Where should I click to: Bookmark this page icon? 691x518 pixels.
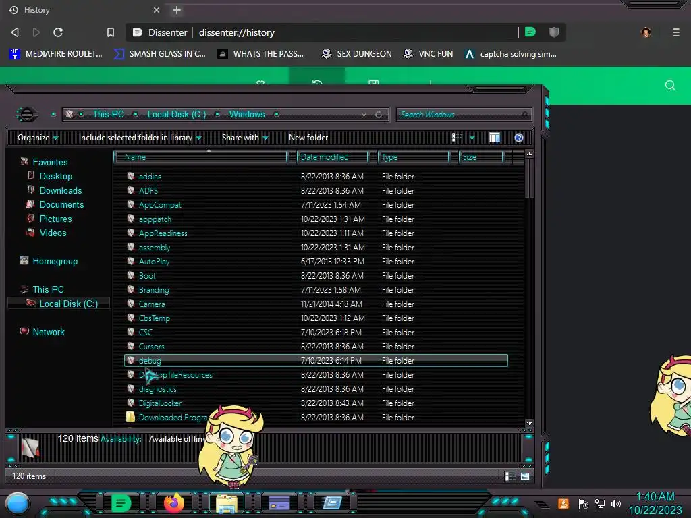111,32
